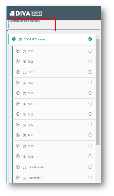
Task: Deselect the 02-09 H7 Lampe checkmark
Action: (90, 39)
